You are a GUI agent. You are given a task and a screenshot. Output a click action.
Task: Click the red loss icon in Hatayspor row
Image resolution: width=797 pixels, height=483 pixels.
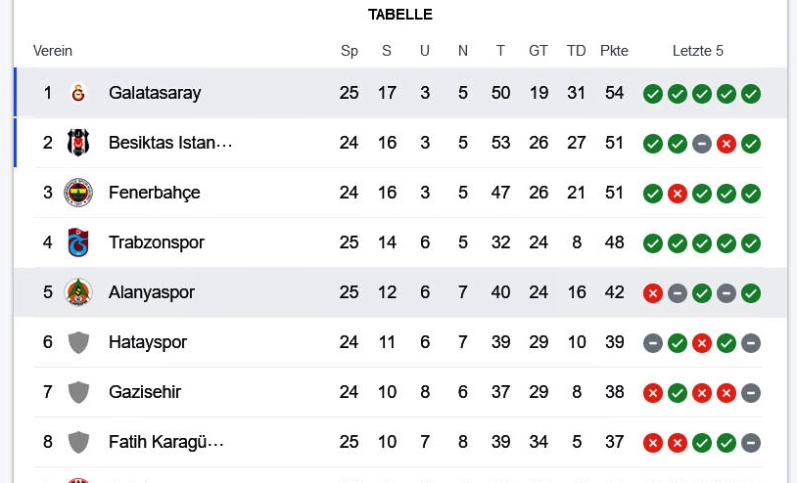click(x=701, y=343)
